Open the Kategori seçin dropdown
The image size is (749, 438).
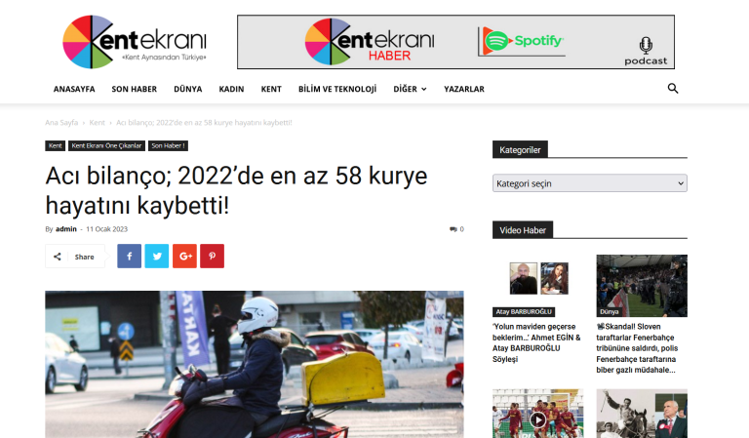[x=590, y=183]
